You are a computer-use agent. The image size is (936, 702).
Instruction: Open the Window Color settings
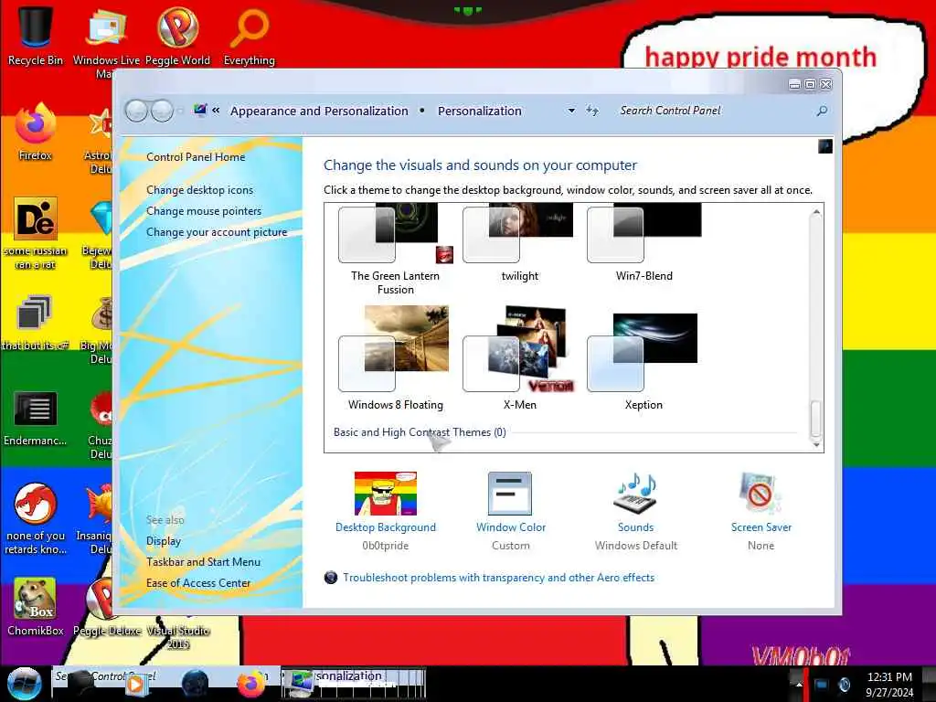coord(510,511)
